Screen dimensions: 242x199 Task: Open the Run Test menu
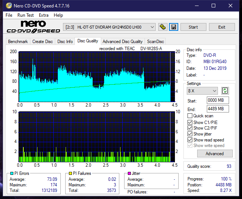tap(26, 15)
